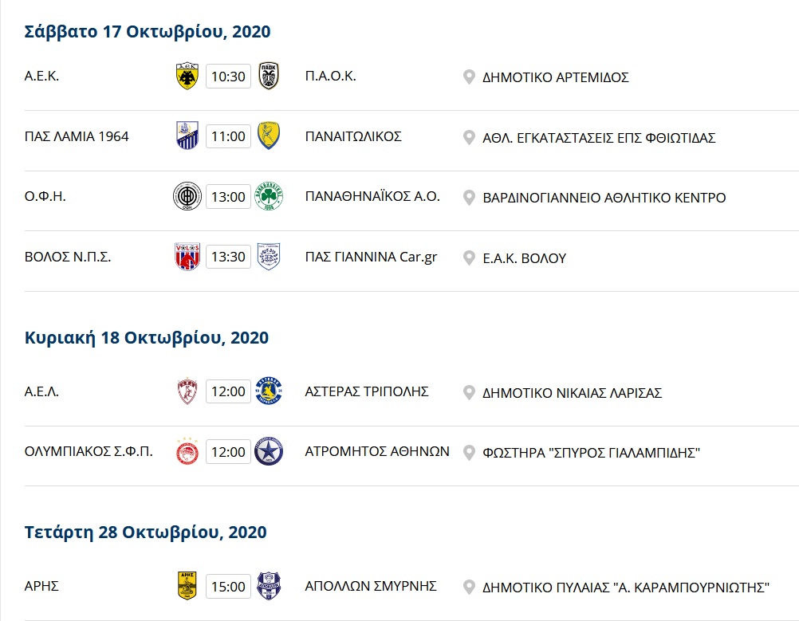Click the ΠΑΣ ΓΙΑΝΝΙΝΑ Car.gr team name
The width and height of the screenshot is (799, 621).
(x=371, y=257)
